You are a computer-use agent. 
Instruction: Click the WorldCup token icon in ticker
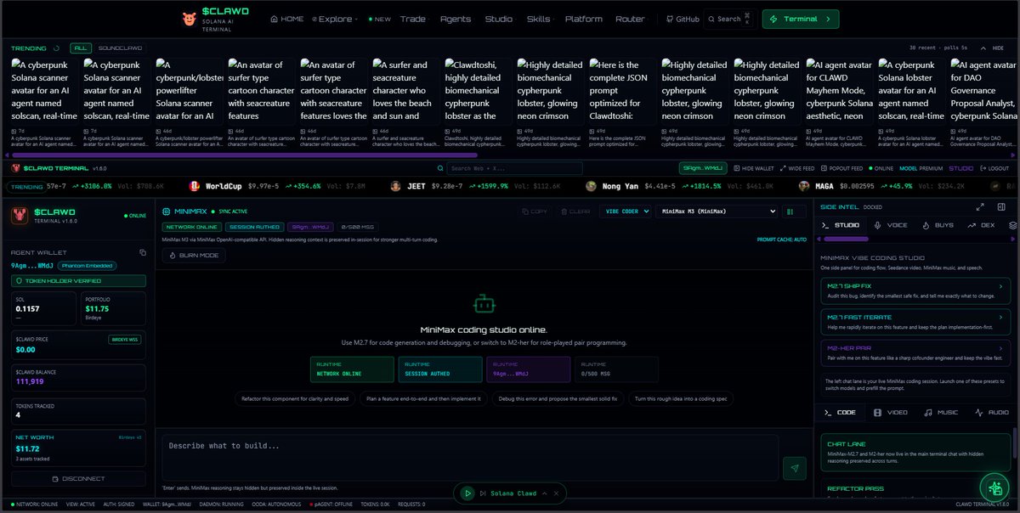[194, 186]
